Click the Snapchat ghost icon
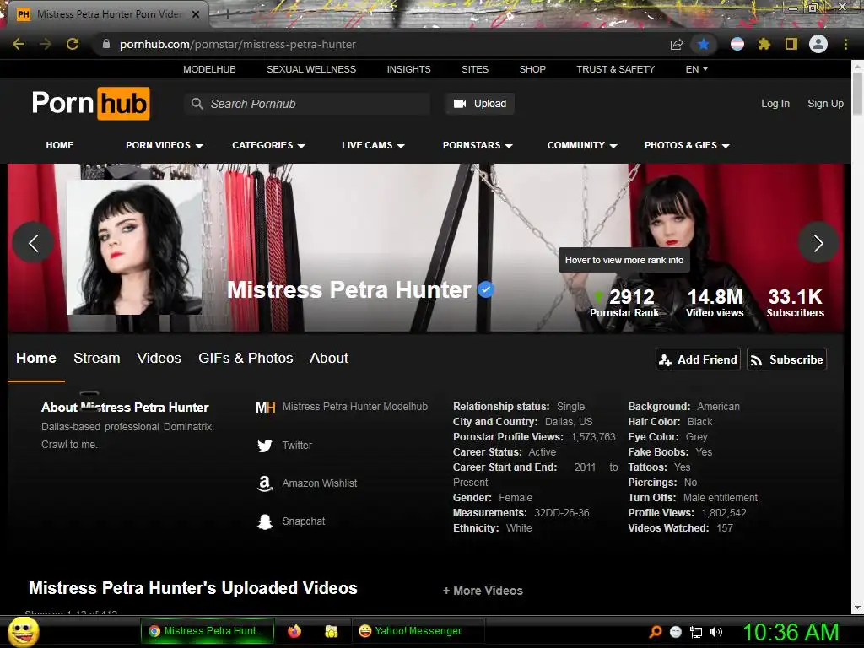The width and height of the screenshot is (864, 648). (265, 521)
